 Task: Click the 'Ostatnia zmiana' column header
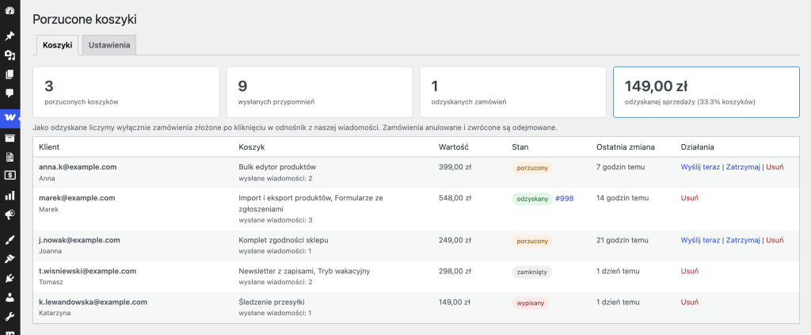point(626,147)
